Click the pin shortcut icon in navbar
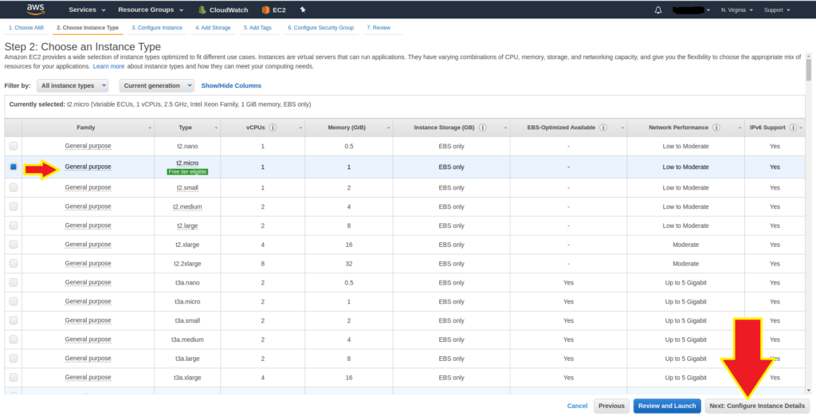The image size is (816, 416). coord(303,10)
